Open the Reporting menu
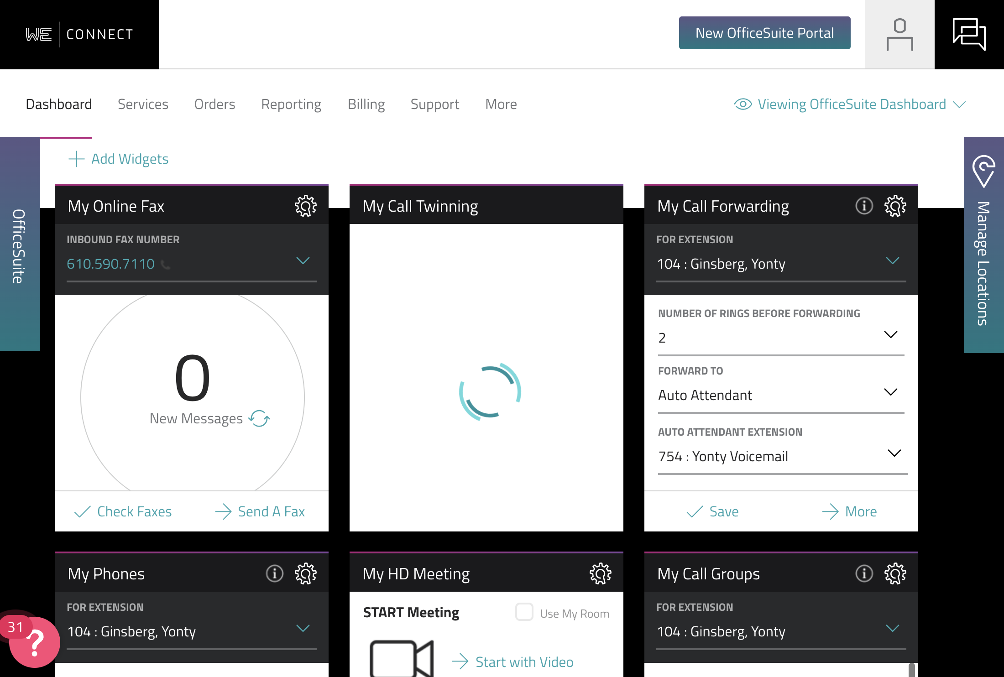1004x677 pixels. pyautogui.click(x=291, y=104)
